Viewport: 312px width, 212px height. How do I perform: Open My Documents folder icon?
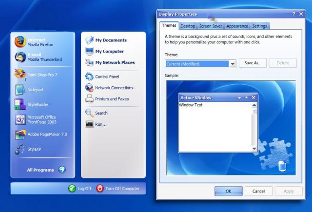[x=89, y=40]
